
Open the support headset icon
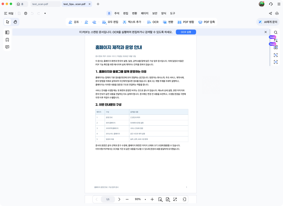click(271, 4)
